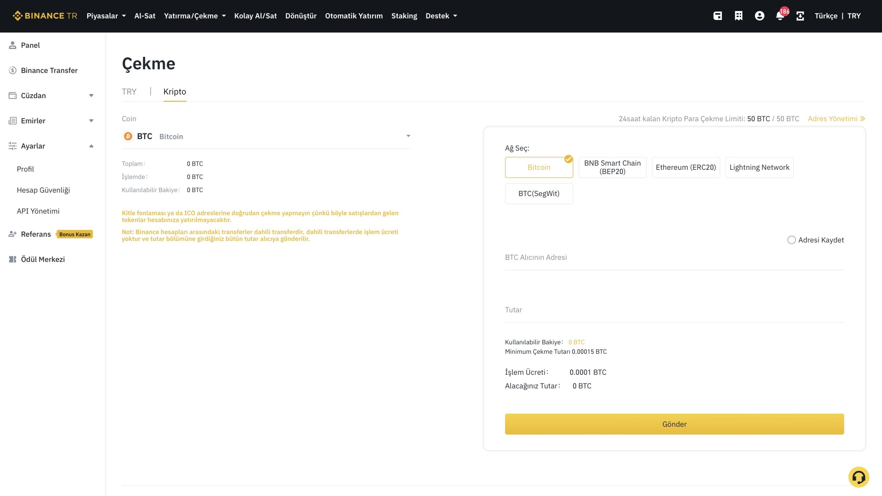This screenshot has width=882, height=496.
Task: Open the user account profile icon
Action: 759,16
